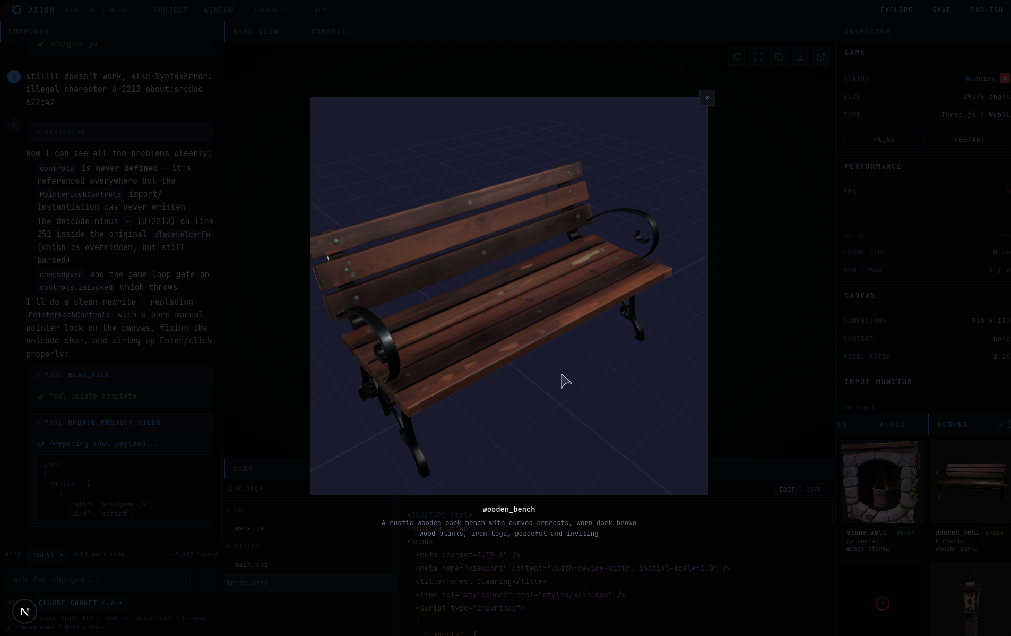The image size is (1011, 636).
Task: Focus the Ask for changes input
Action: click(98, 580)
